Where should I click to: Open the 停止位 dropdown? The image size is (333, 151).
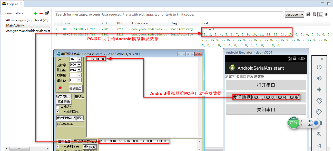79,80
